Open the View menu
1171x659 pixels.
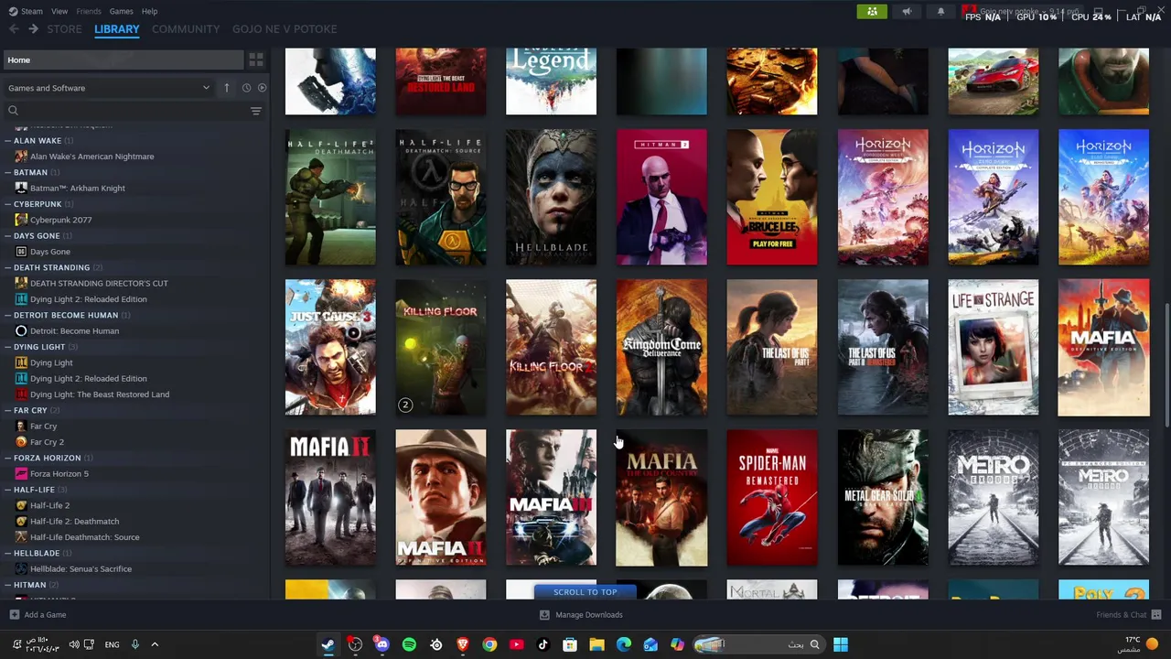point(59,11)
